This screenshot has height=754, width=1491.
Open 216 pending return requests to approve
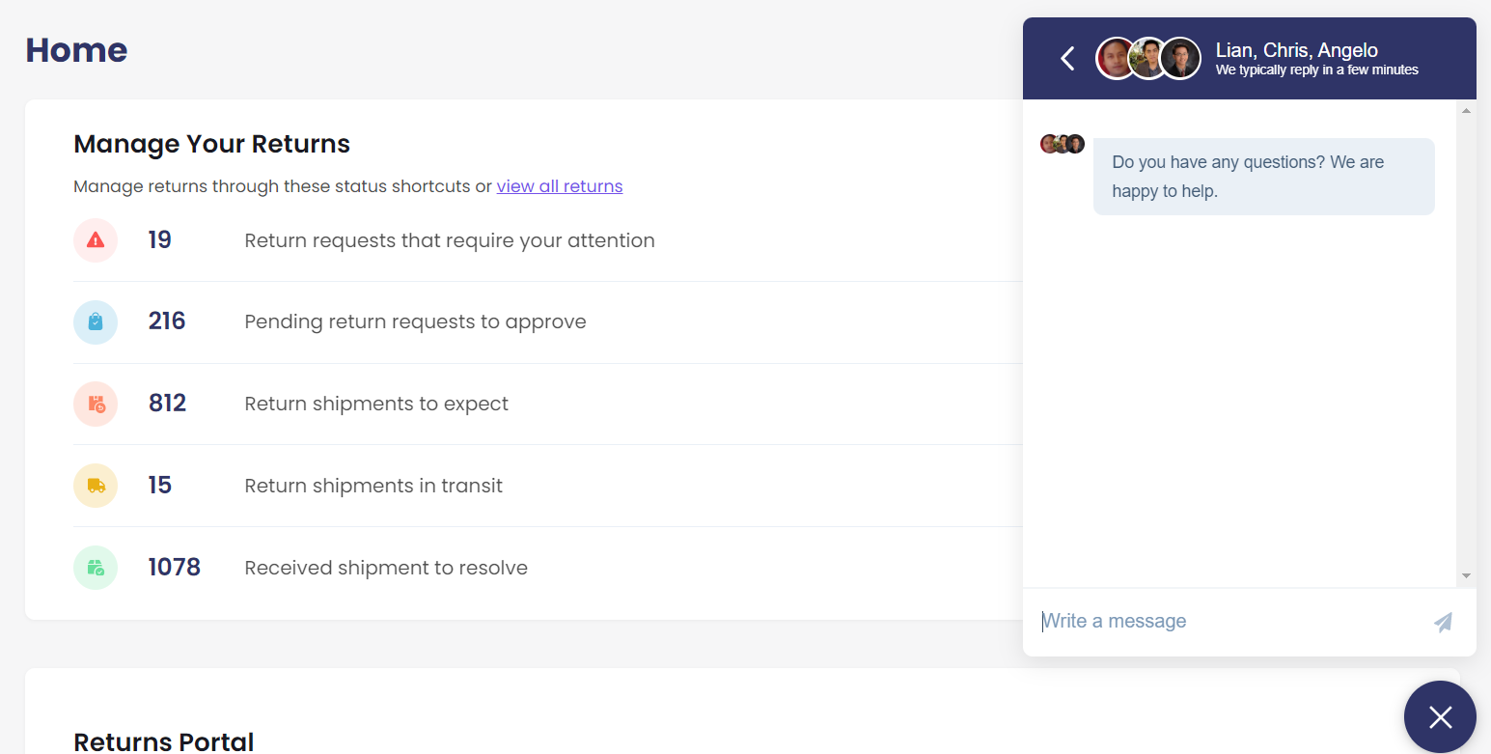pos(547,322)
